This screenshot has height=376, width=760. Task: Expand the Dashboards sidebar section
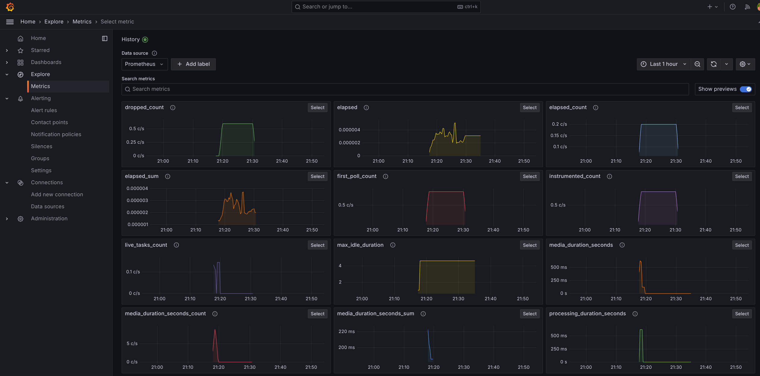[7, 62]
